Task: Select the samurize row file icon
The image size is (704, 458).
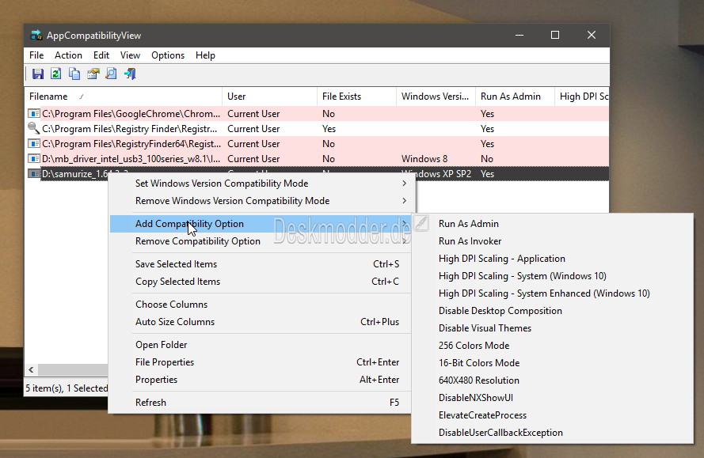Action: [34, 173]
